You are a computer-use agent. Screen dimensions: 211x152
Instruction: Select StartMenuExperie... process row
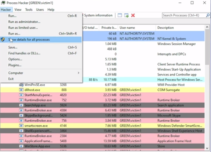(102, 95)
